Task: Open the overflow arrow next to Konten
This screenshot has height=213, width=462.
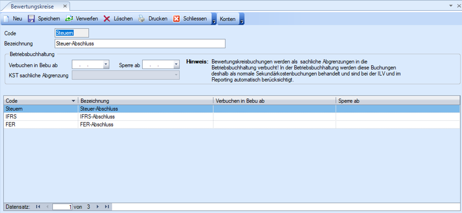Action: [242, 19]
